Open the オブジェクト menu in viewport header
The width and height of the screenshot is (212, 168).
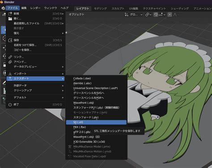[76, 15]
